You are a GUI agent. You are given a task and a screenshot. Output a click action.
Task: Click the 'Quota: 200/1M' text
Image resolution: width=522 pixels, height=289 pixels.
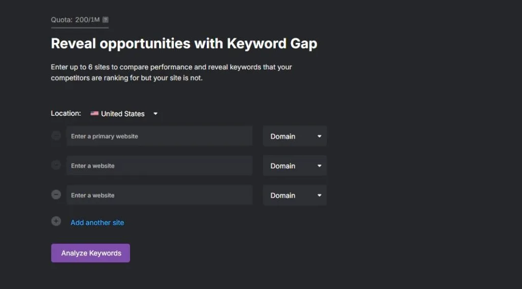point(75,20)
